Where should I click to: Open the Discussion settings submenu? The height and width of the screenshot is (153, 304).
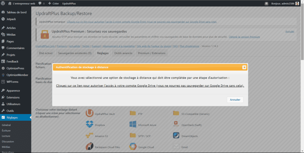point(8,141)
